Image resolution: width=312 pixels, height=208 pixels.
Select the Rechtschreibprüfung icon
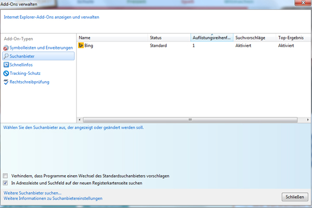[x=6, y=82]
